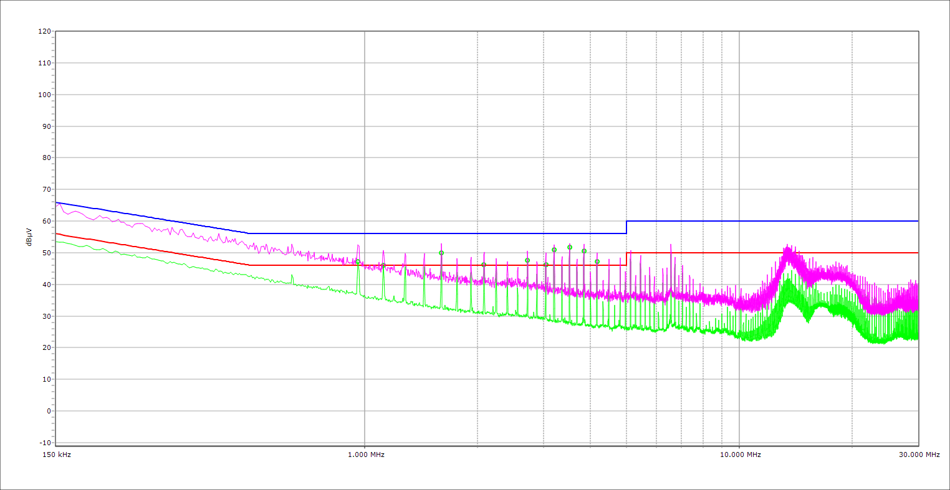The width and height of the screenshot is (950, 490).
Task: Select the highest green circle peak marker
Action: click(x=570, y=247)
